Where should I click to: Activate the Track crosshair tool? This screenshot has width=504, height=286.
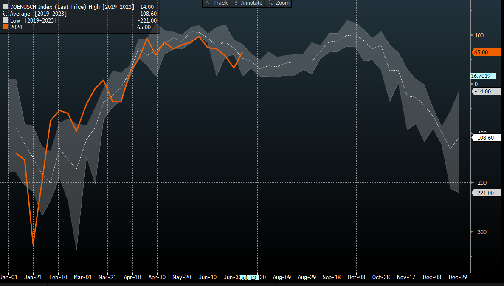pyautogui.click(x=217, y=3)
